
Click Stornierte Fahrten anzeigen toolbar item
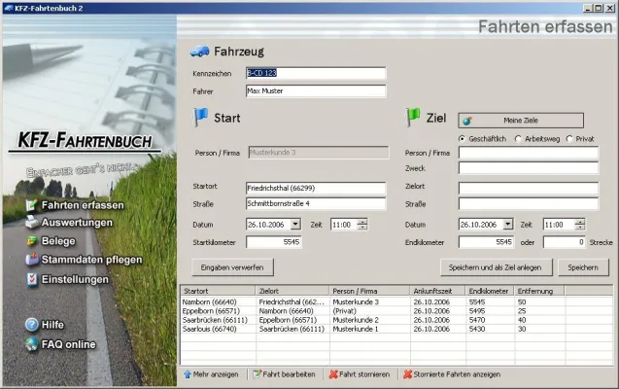[452, 374]
